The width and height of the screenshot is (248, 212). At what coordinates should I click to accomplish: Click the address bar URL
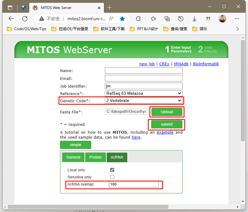click(87, 19)
